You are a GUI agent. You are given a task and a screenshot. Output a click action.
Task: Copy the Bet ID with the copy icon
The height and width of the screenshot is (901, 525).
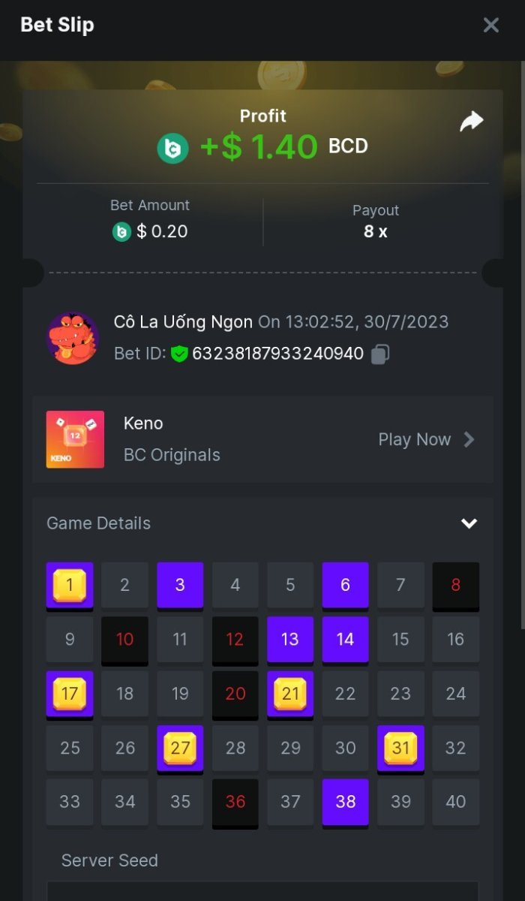380,354
